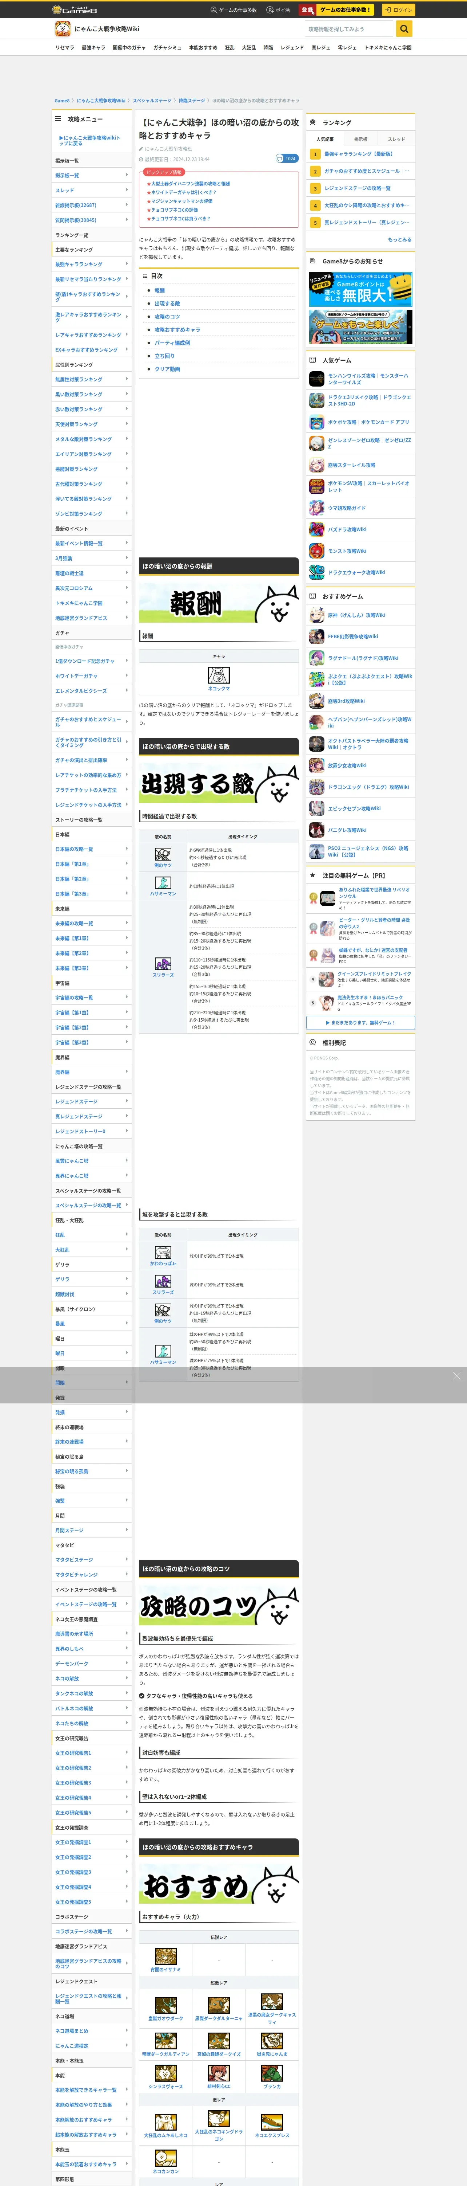The width and height of the screenshot is (467, 2186).
Task: Click もっとみる under the ranking list
Action: [400, 239]
